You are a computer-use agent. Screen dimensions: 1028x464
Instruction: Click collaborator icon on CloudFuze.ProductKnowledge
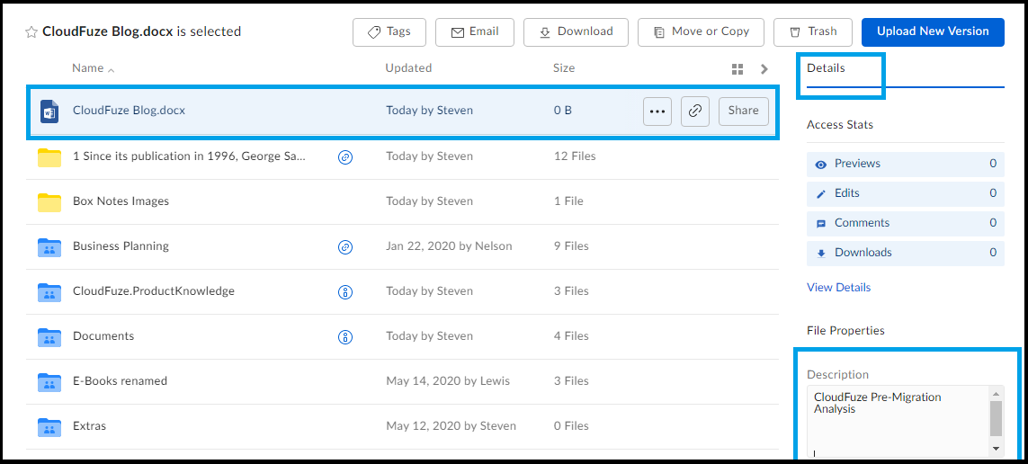click(344, 291)
